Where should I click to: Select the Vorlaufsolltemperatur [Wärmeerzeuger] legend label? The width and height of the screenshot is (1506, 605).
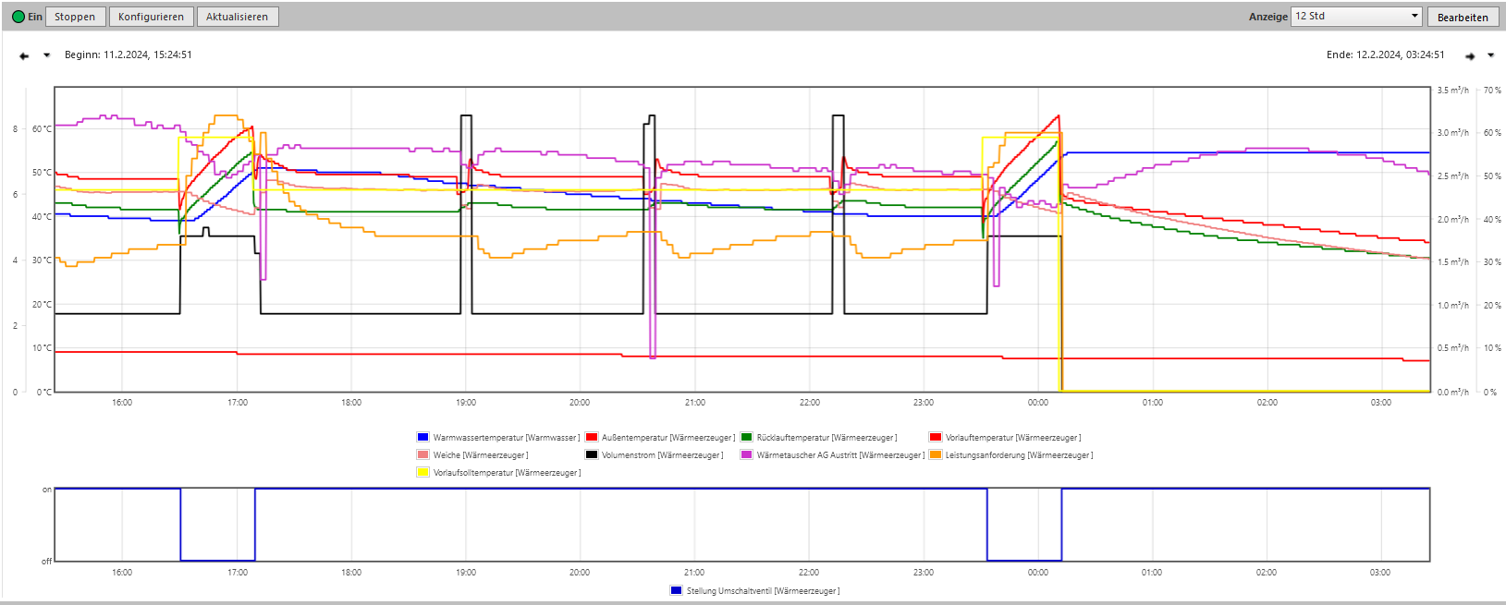click(x=508, y=473)
